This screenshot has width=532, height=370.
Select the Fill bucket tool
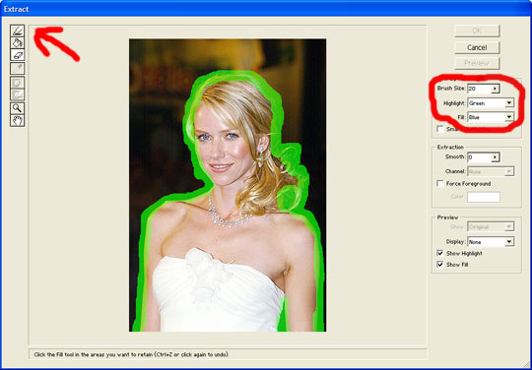tap(18, 42)
